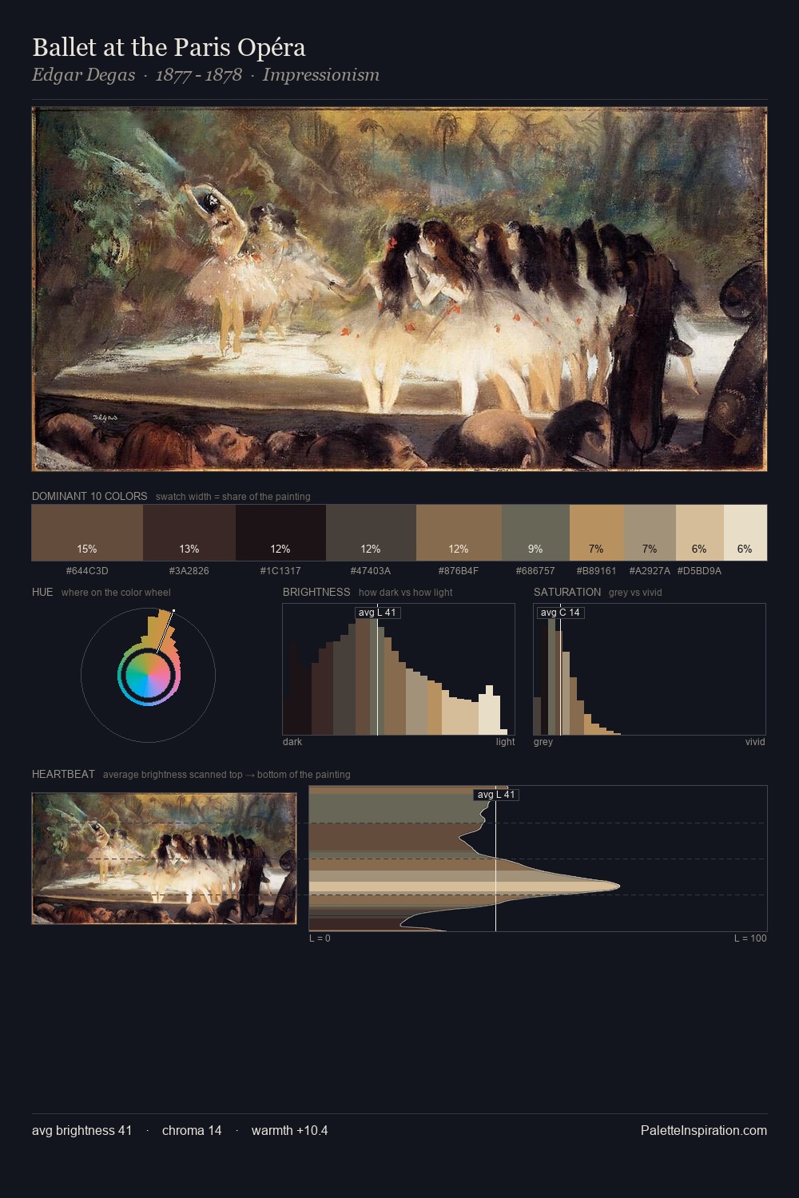Viewport: 799px width, 1198px height.
Task: Click the hex code '#47403A' text
Action: click(x=371, y=571)
